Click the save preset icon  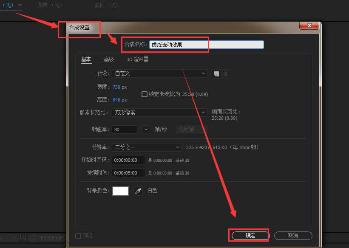coord(216,74)
